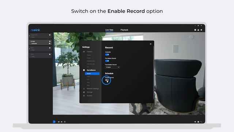Viewport: 234px width, 132px height.
Task: Open the Camera settings section
Action: [x=90, y=52]
